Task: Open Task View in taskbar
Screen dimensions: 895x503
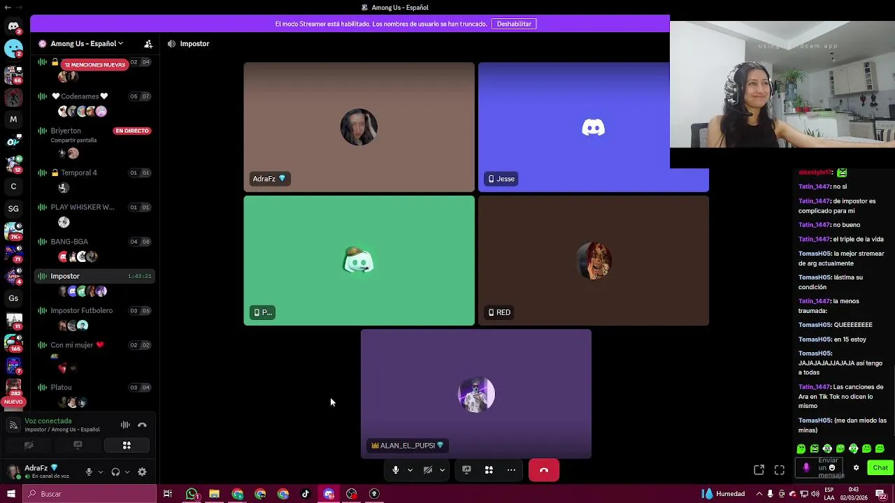Action: tap(168, 494)
